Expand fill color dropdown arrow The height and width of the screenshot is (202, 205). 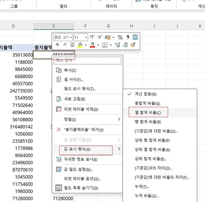[x=86, y=45]
